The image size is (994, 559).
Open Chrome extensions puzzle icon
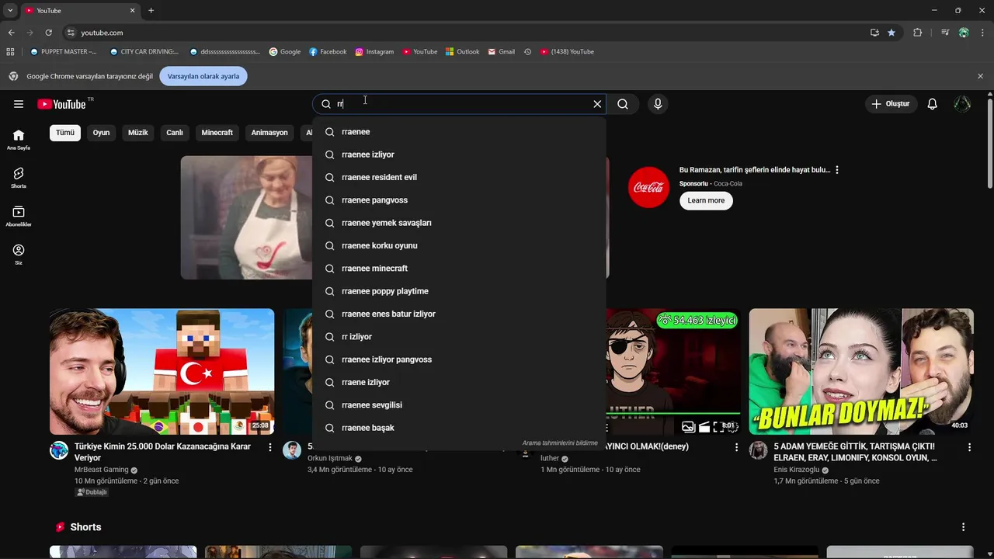click(917, 33)
